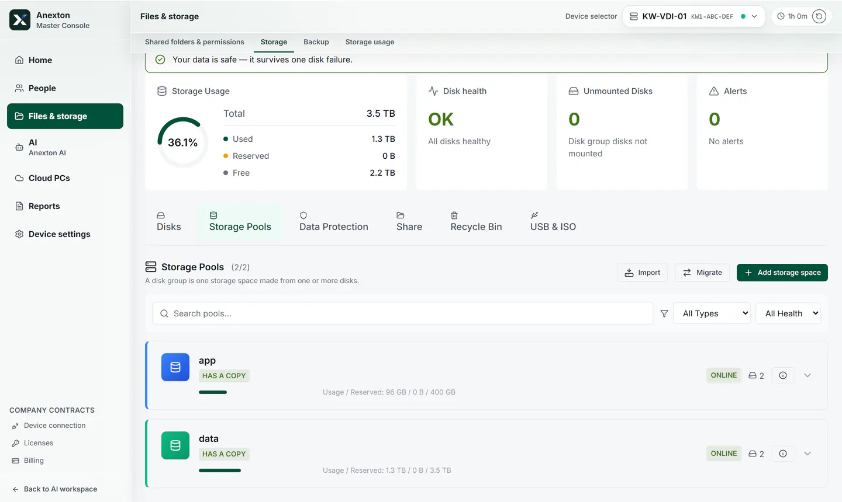
Task: Click the refresh session timer icon
Action: click(819, 16)
